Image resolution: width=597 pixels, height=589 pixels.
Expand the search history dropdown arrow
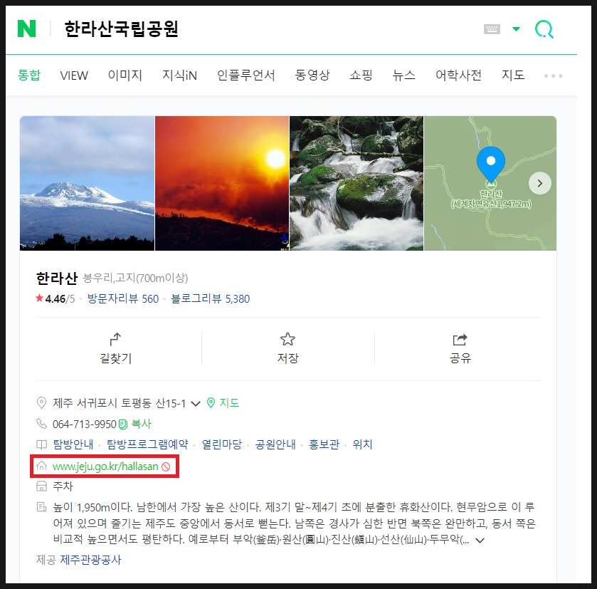pos(517,29)
